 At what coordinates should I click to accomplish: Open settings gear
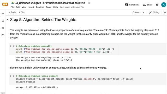click(157, 5)
